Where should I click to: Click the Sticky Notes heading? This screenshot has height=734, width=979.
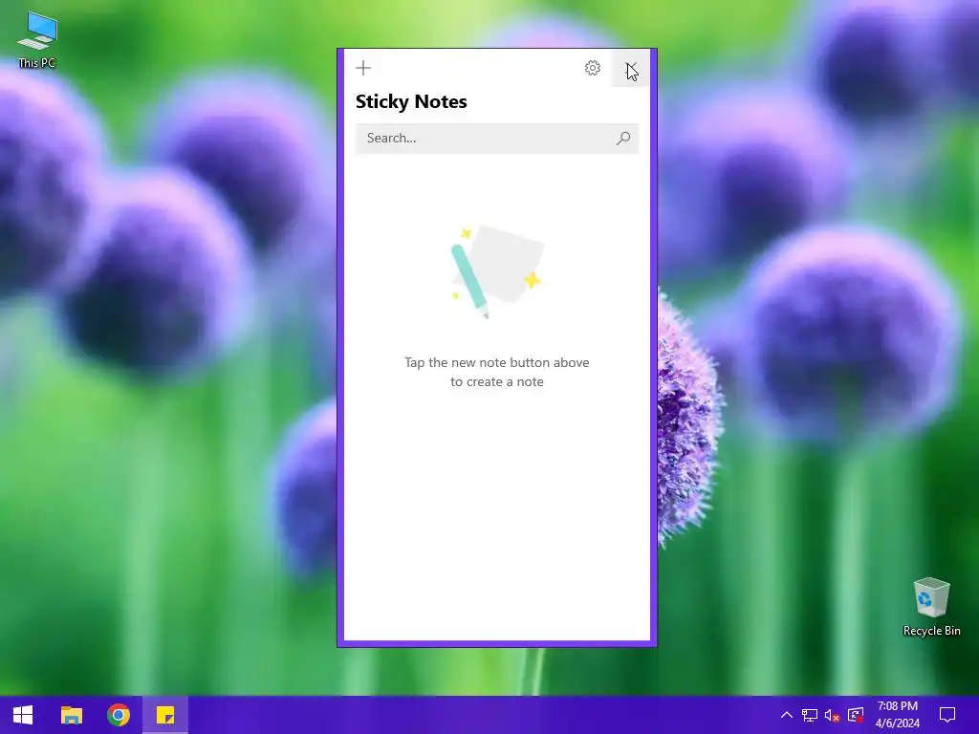pos(411,101)
